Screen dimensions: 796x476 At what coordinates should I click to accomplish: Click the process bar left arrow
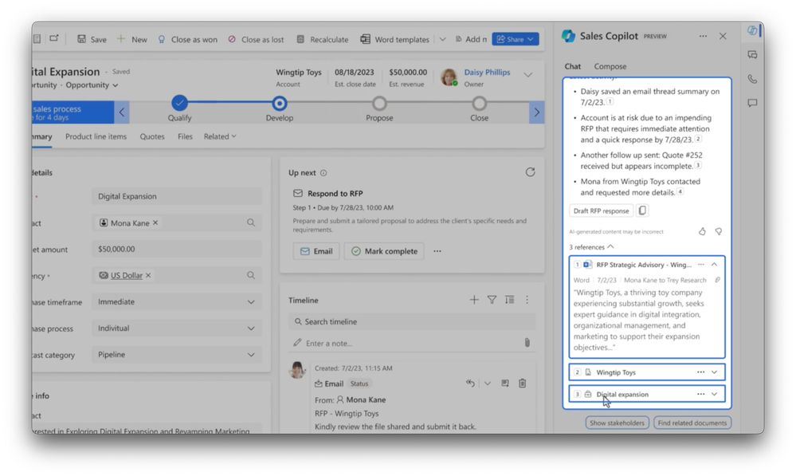pyautogui.click(x=122, y=112)
